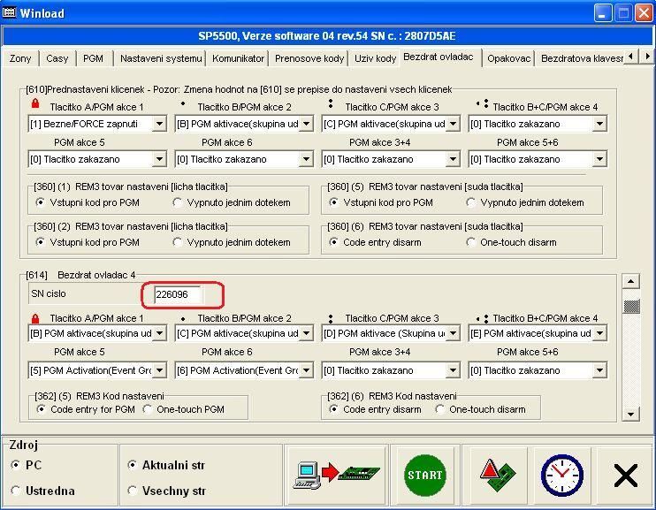Click the PC to panel transfer icon
The image size is (656, 510).
click(336, 476)
